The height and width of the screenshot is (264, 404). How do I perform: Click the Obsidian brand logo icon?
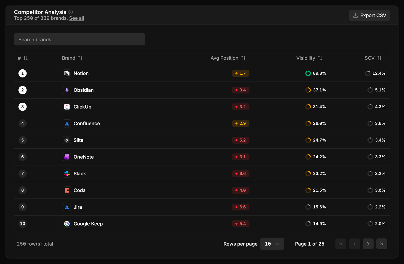pyautogui.click(x=67, y=90)
